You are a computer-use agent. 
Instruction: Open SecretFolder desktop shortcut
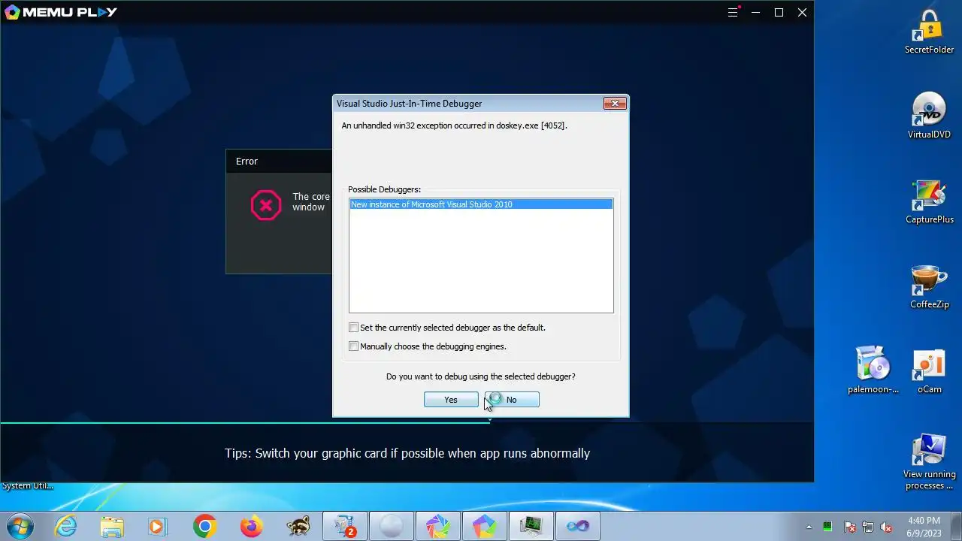click(x=929, y=32)
